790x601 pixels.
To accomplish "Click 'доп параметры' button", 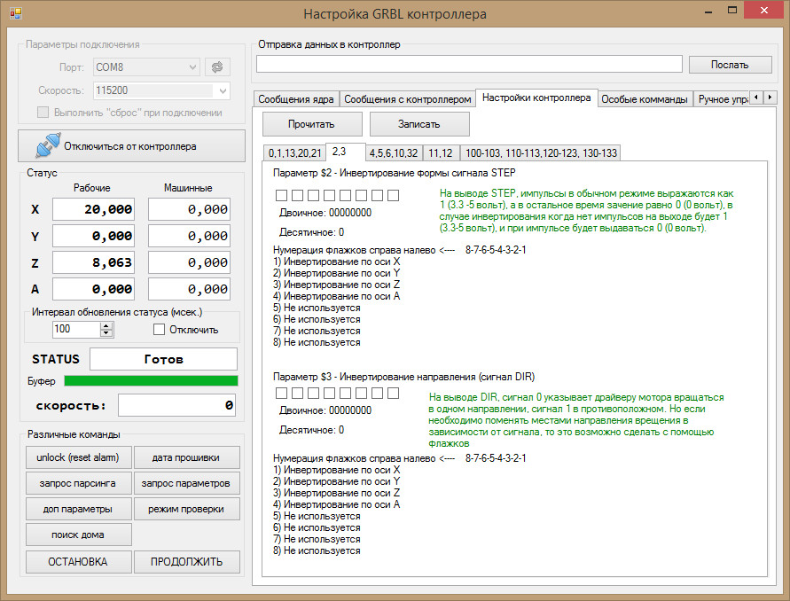I will [78, 509].
